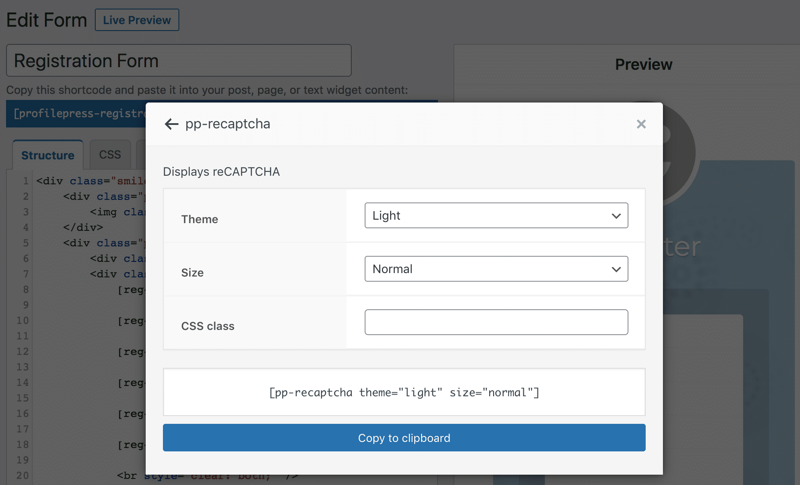
Task: Close the pp-recaptcha dialog
Action: pos(641,124)
